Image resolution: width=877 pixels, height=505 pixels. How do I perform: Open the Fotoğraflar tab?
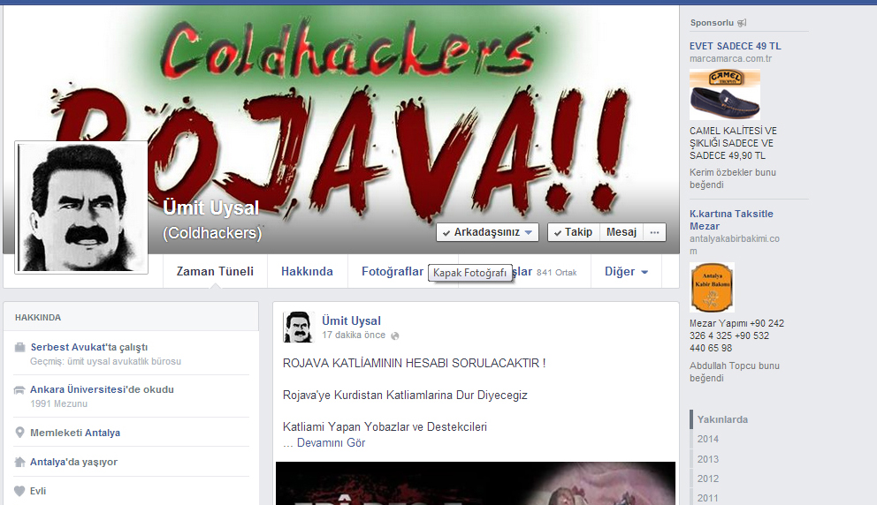pos(393,272)
